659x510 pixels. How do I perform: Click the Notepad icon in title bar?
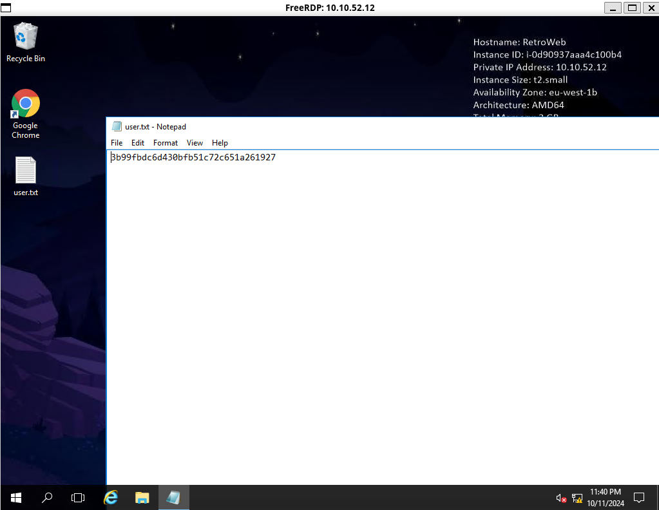click(117, 126)
